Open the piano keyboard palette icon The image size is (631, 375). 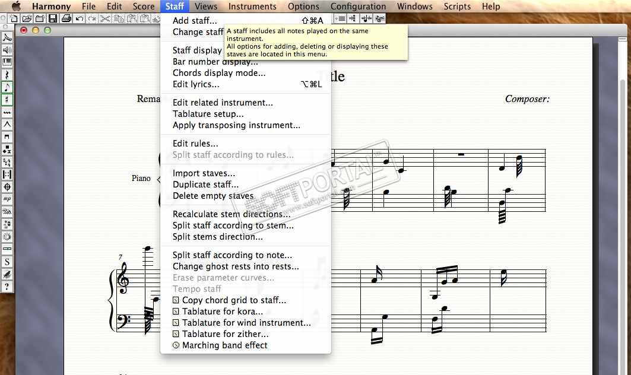click(7, 62)
